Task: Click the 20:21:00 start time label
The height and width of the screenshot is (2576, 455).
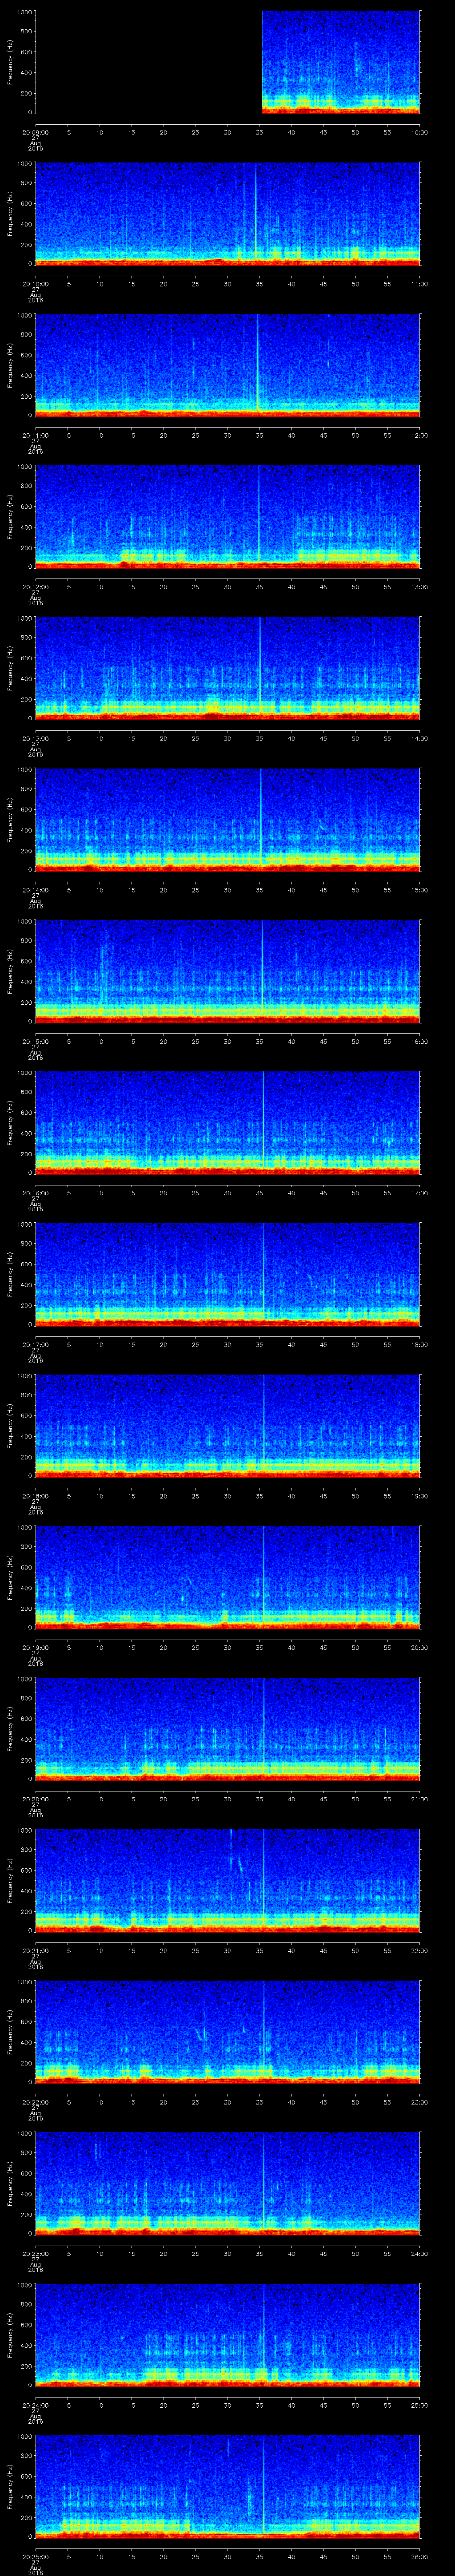Action: 36,1950
